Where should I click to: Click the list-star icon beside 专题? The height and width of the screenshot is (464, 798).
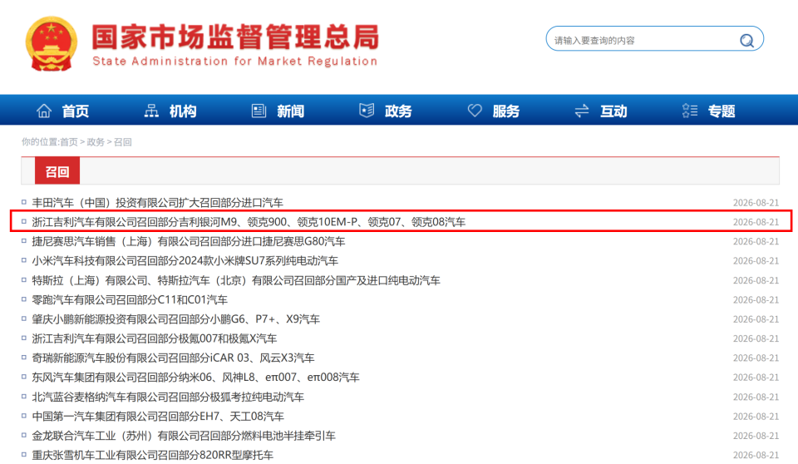click(690, 111)
